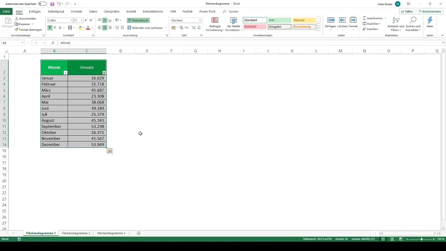Open the AutoSumme dropdown arrow
Viewport: 446px width, 251px height.
pyautogui.click(x=385, y=18)
